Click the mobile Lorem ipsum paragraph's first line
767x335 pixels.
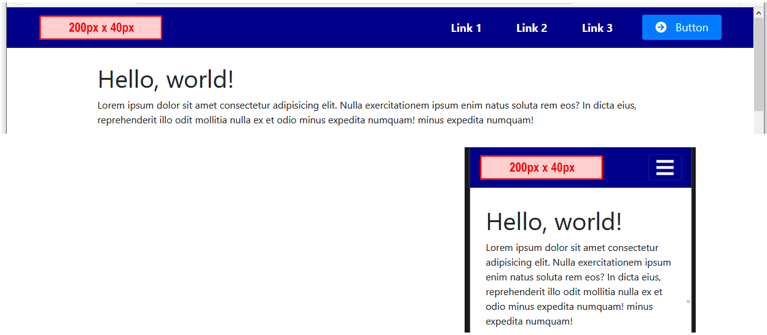pos(572,248)
